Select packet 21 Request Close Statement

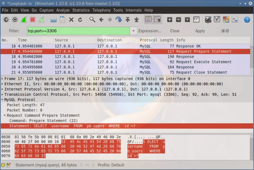point(125,72)
